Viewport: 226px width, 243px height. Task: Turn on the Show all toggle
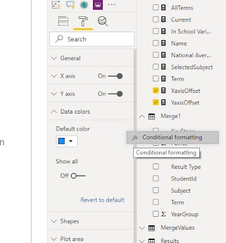[78, 176]
